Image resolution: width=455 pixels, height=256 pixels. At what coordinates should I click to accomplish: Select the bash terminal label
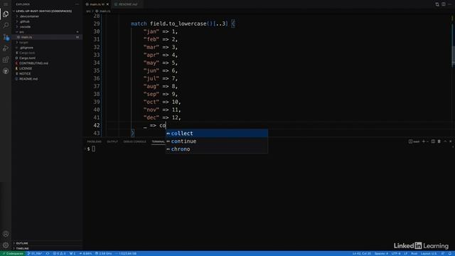tap(414, 142)
